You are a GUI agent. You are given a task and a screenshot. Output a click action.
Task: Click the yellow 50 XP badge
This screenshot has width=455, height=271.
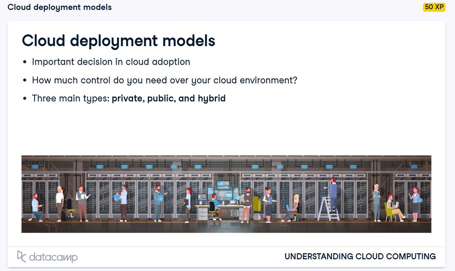(x=434, y=7)
